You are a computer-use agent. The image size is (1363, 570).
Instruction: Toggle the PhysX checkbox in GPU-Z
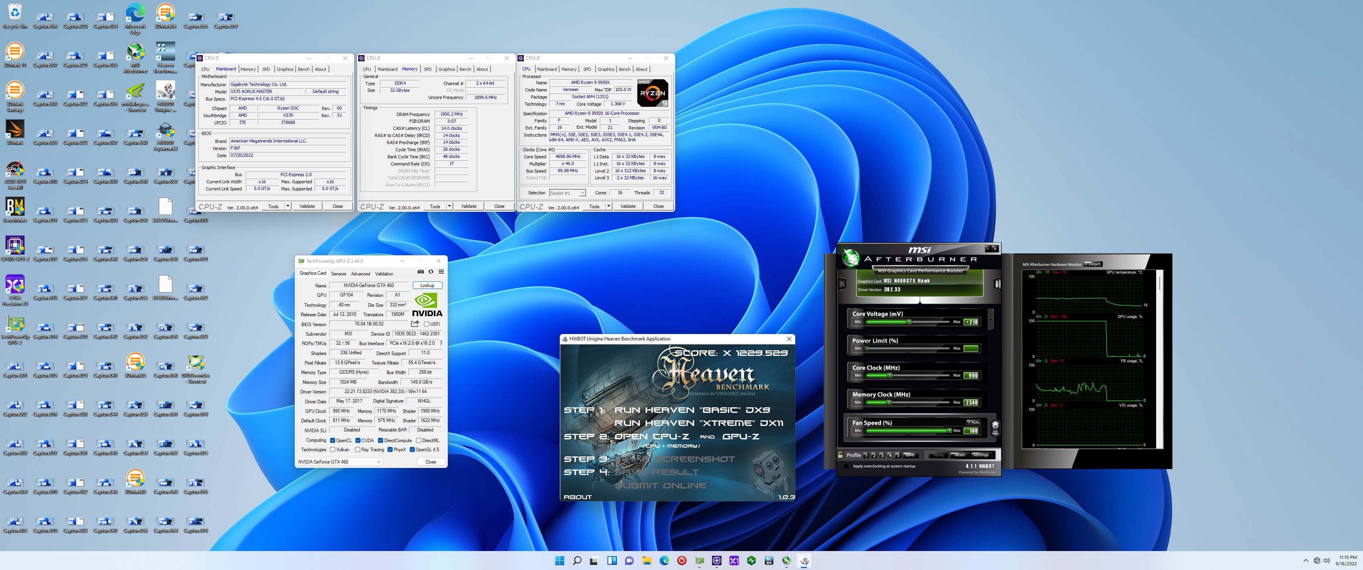point(390,449)
